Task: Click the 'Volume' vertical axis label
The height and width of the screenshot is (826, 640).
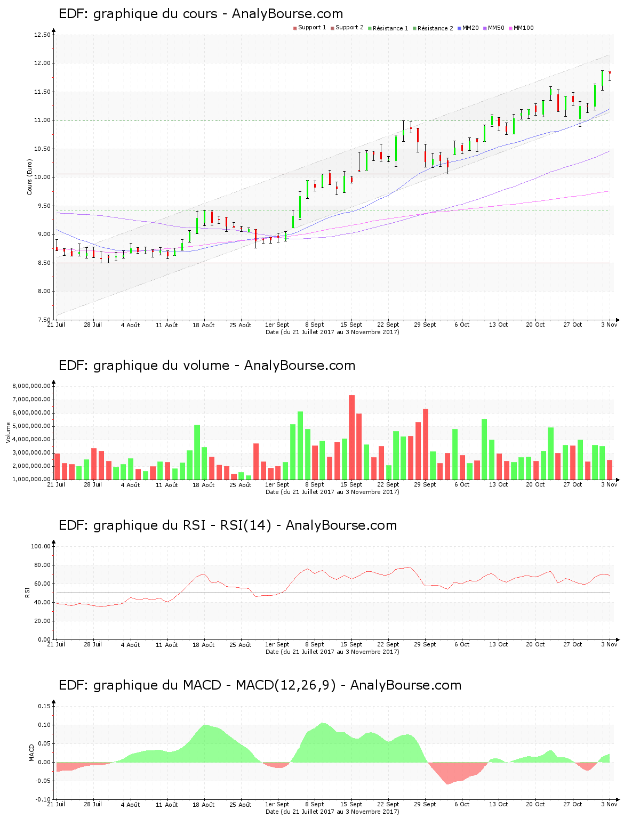Action: pos(8,433)
